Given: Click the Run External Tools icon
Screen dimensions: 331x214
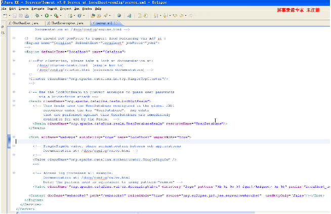Looking at the screenshot, I should tap(56, 16).
